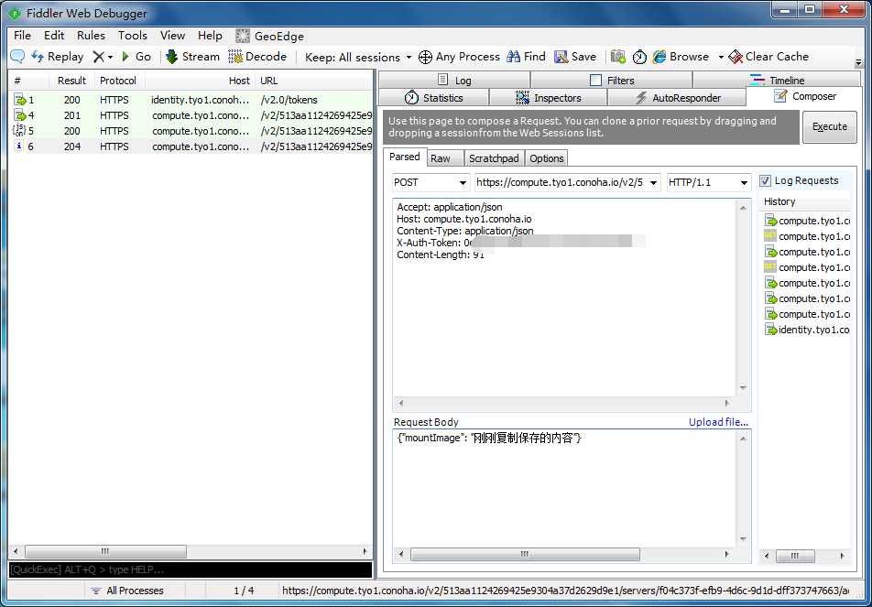Open the View menu
This screenshot has width=872, height=607.
pos(172,36)
